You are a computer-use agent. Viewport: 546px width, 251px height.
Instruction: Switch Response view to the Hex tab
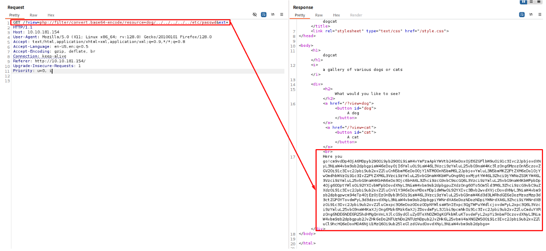[336, 15]
